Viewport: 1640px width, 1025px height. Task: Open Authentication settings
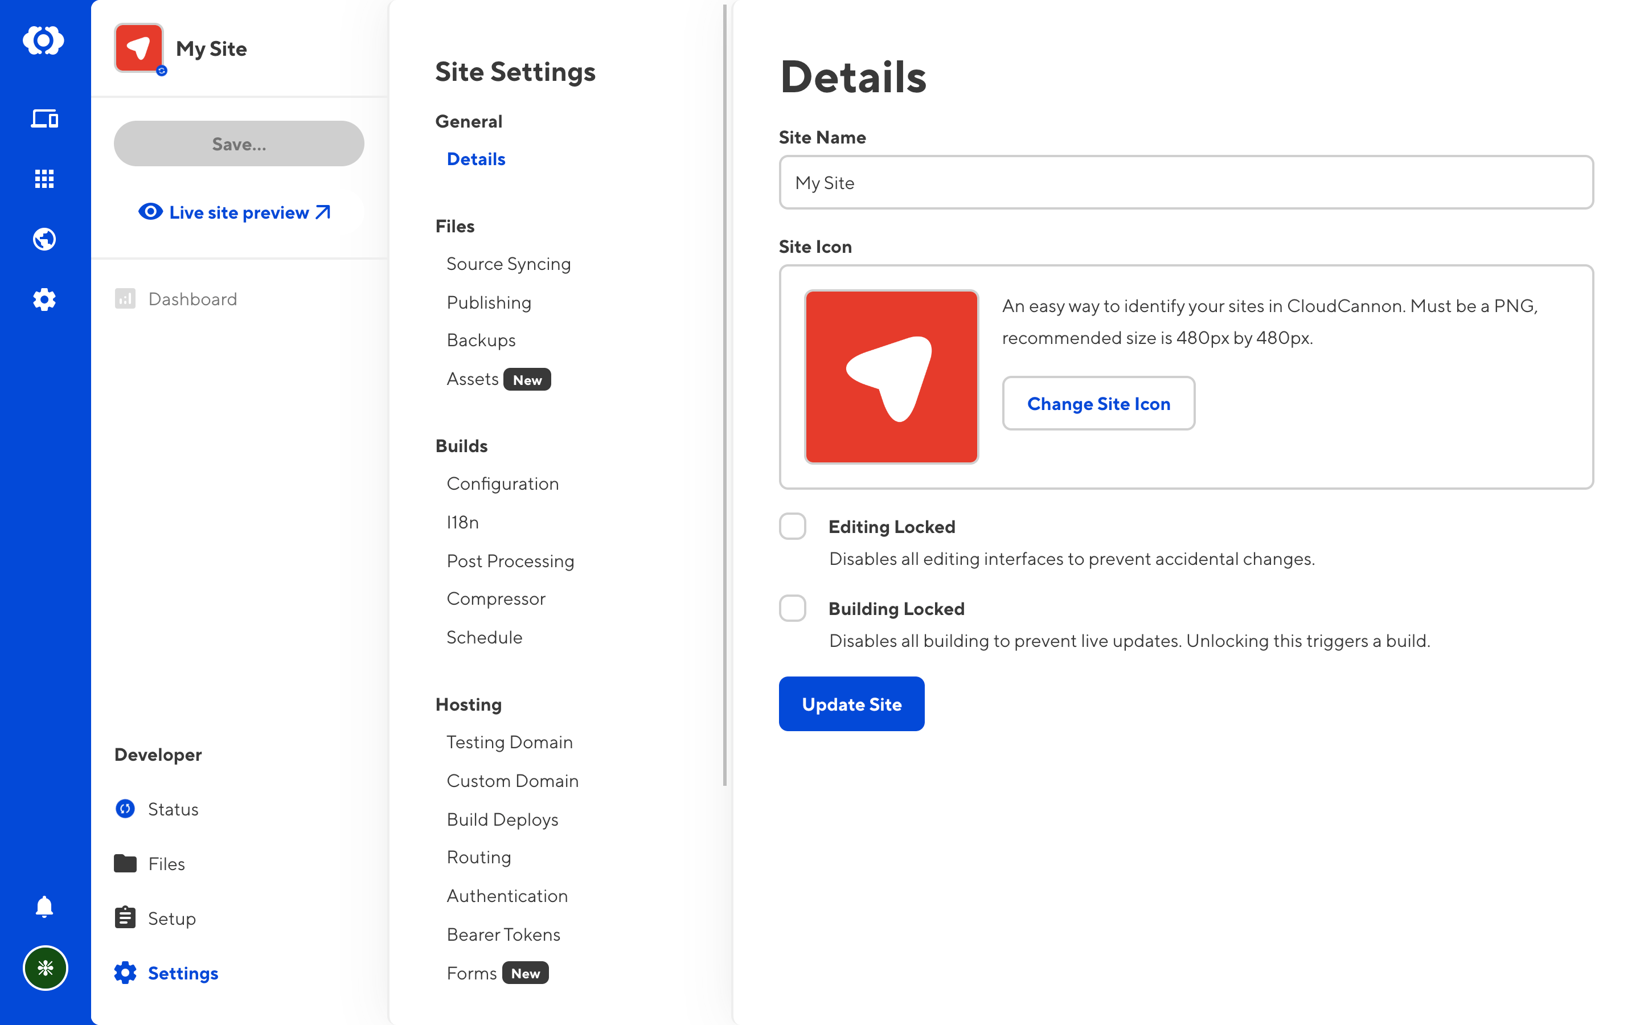coord(507,896)
